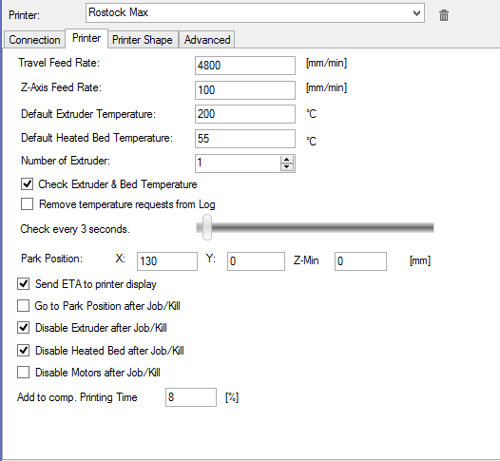Uncheck Send ETA to printer display
This screenshot has width=500, height=461.
(x=23, y=284)
